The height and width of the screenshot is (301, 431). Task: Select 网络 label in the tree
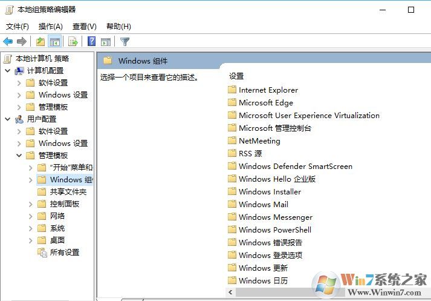[x=57, y=216]
